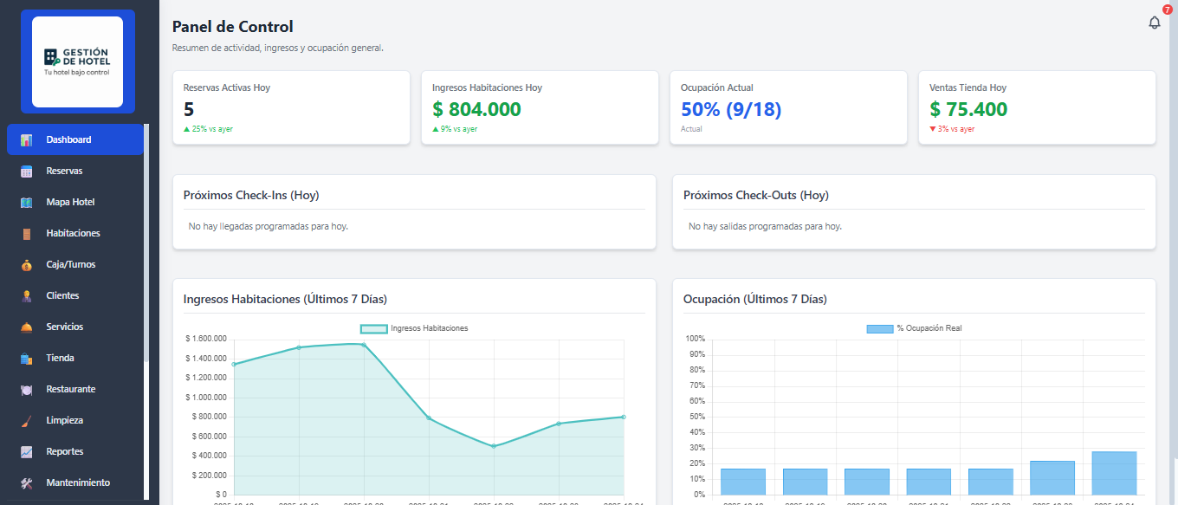Viewport: 1178px width, 505px height.
Task: Select the Dashboard menu item
Action: pos(68,140)
